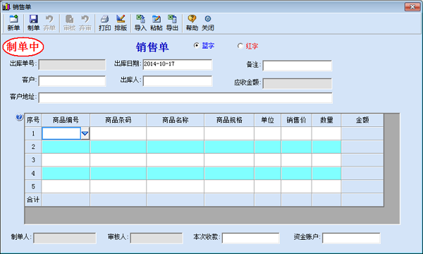This screenshot has width=423, height=254.
Task: Select the 蓝字 radio button
Action: pos(197,46)
